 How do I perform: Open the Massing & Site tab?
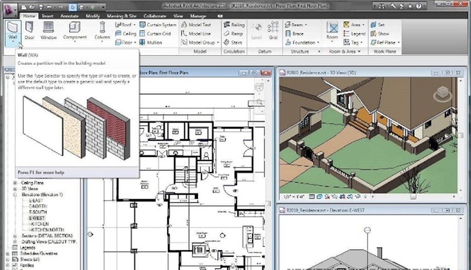pos(121,16)
